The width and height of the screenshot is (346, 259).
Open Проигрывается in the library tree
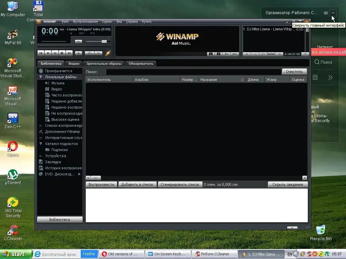pyautogui.click(x=58, y=71)
